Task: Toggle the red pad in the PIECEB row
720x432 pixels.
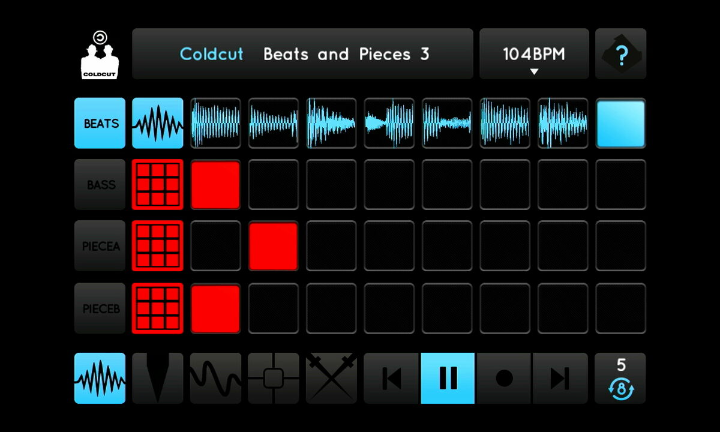Action: point(215,308)
